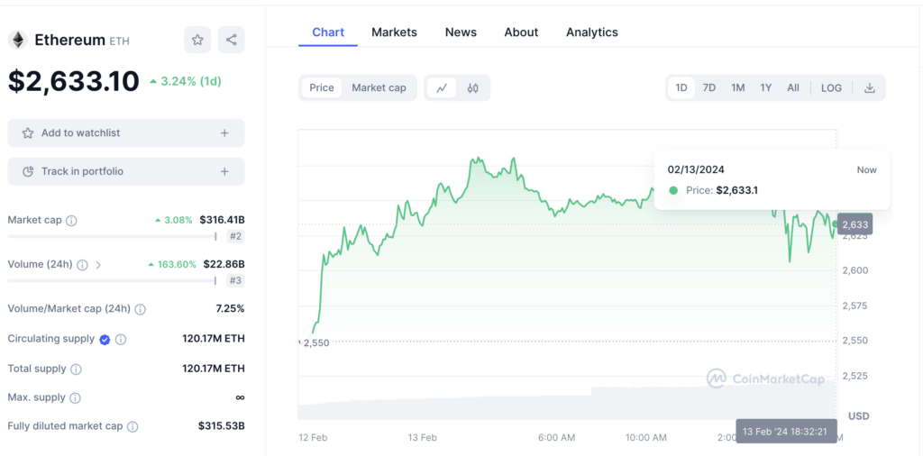Toggle chart to Market cap view
The image size is (923, 456).
(379, 87)
